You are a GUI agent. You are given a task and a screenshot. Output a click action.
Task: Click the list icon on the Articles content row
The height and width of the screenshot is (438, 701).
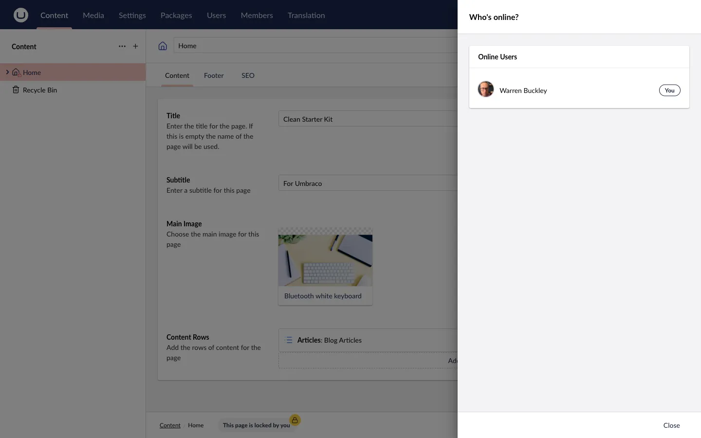point(289,340)
